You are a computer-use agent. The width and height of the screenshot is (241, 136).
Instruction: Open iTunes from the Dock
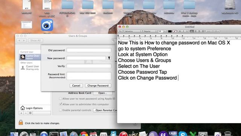coord(123,134)
